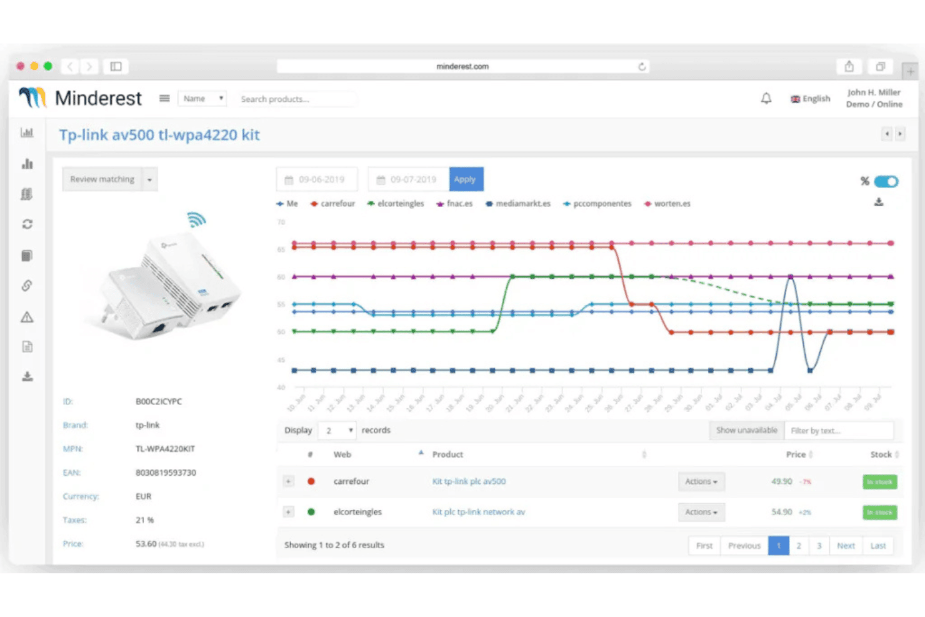Click the green elcorteingles color dot in the table
The height and width of the screenshot is (617, 925).
coord(311,512)
